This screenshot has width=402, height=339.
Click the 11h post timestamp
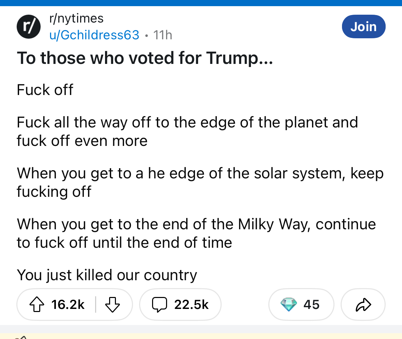[x=163, y=35]
